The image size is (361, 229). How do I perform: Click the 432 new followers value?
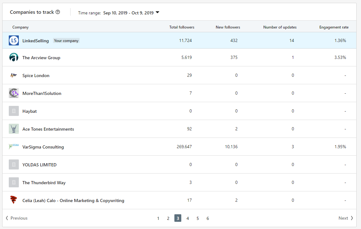tap(234, 40)
